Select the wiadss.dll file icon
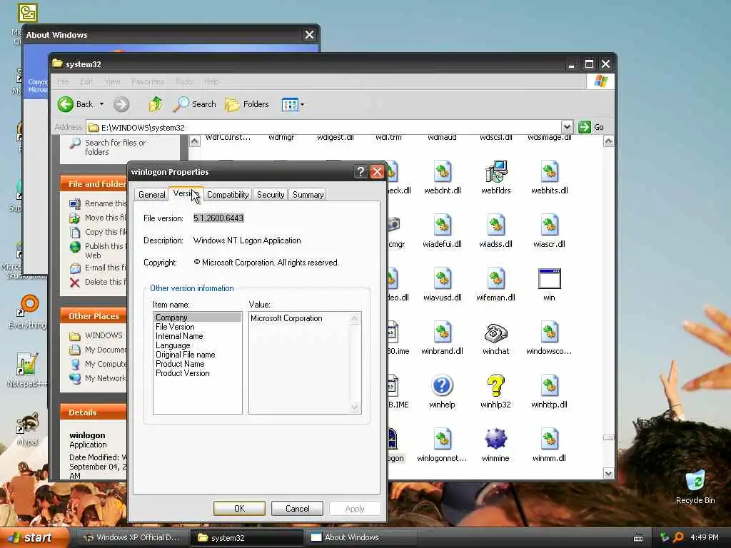Image resolution: width=731 pixels, height=548 pixels. pos(496,225)
